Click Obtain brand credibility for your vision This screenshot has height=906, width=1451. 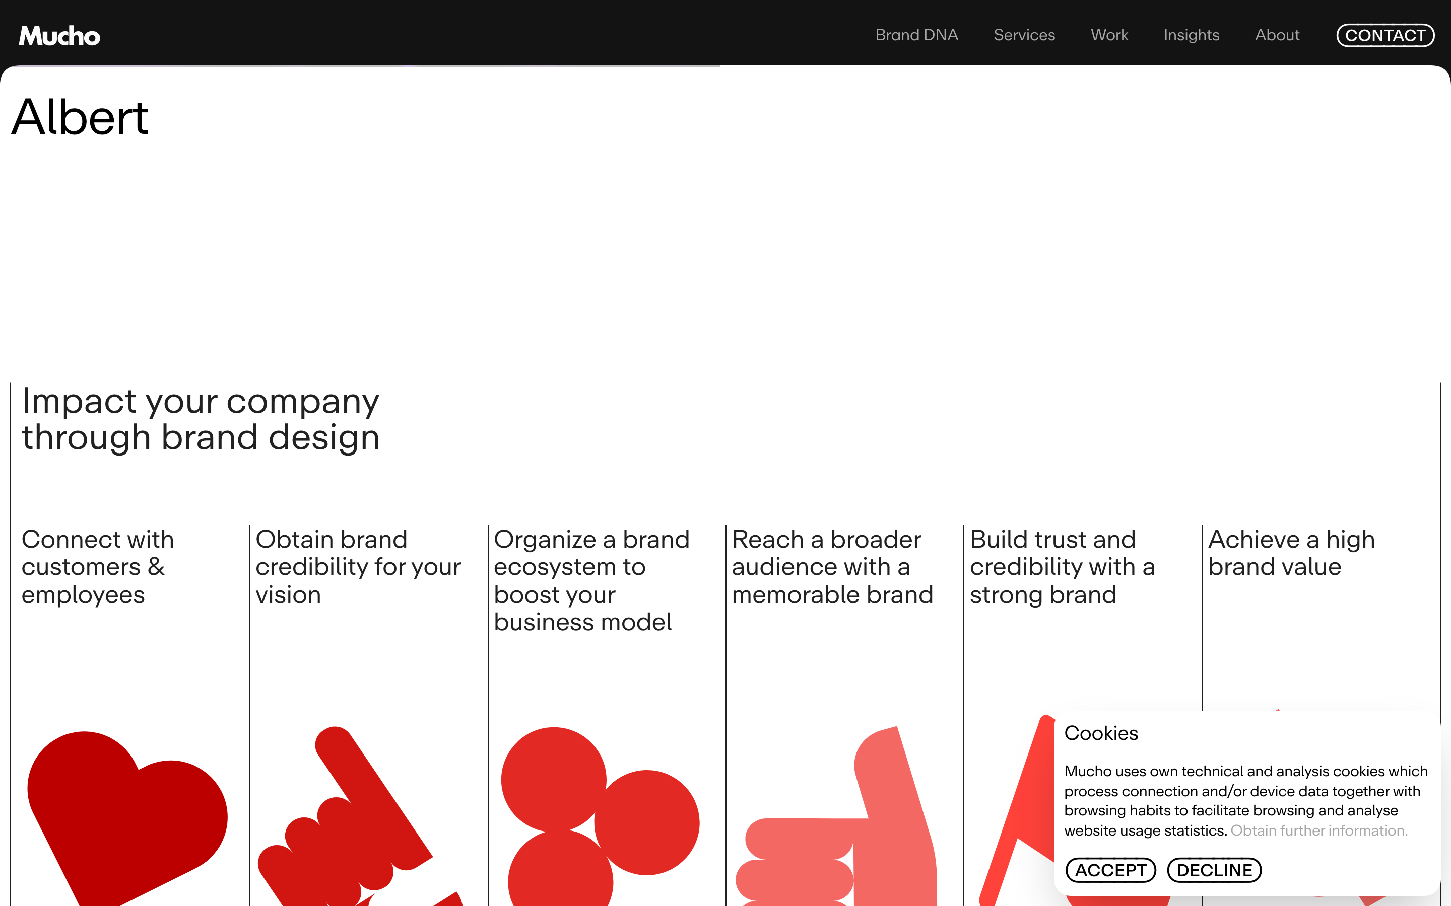(x=358, y=567)
